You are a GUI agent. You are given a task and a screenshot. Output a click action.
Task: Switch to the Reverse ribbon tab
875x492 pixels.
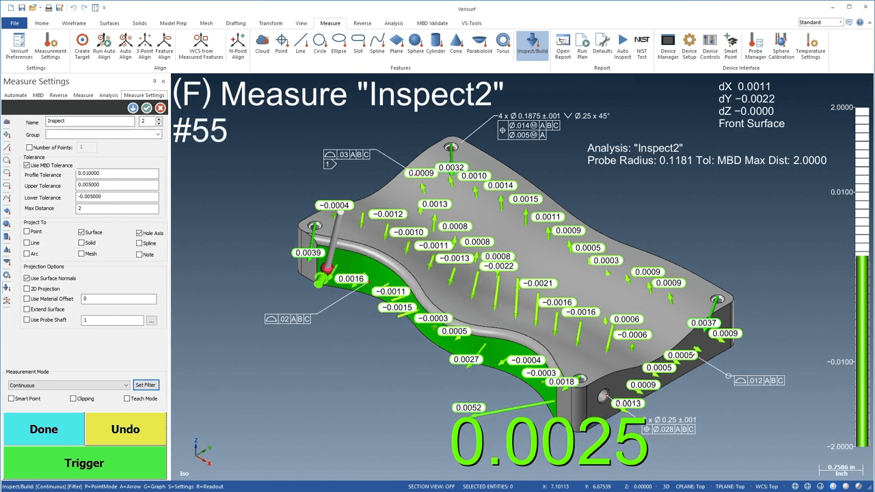(x=362, y=23)
